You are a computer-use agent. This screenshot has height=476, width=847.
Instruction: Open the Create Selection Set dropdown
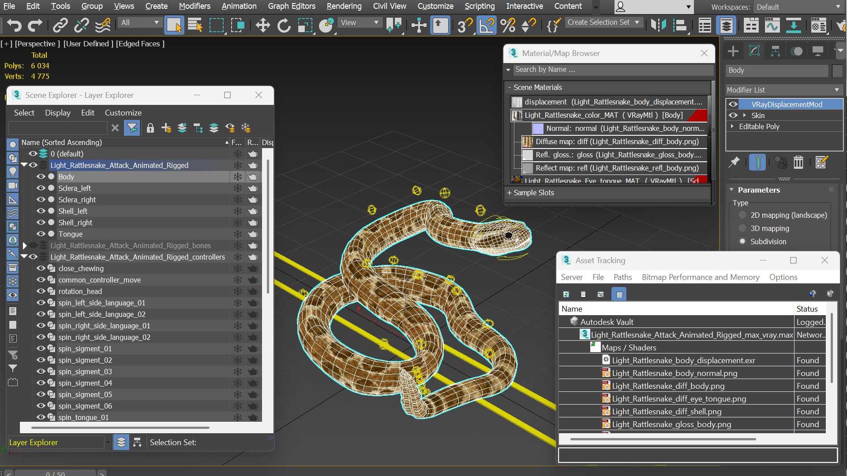603,22
